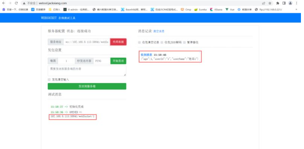Viewport: 304px width, 149px height.
Task: Toggle the 发包清空输入 checkbox
Action: coord(49,79)
